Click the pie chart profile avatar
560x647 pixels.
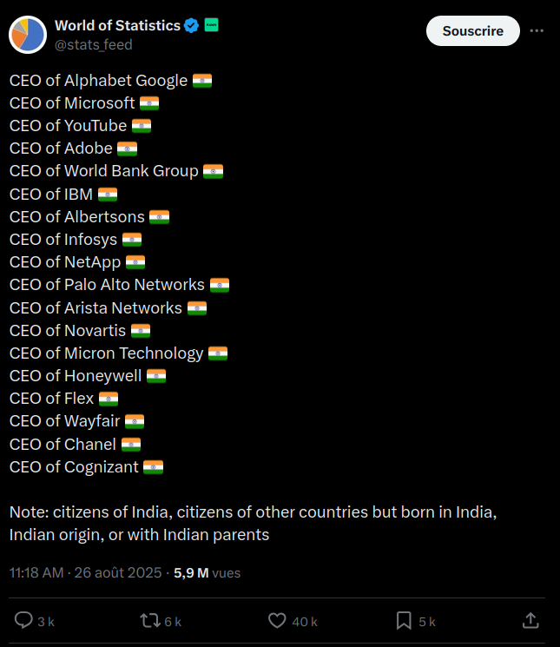[x=28, y=34]
